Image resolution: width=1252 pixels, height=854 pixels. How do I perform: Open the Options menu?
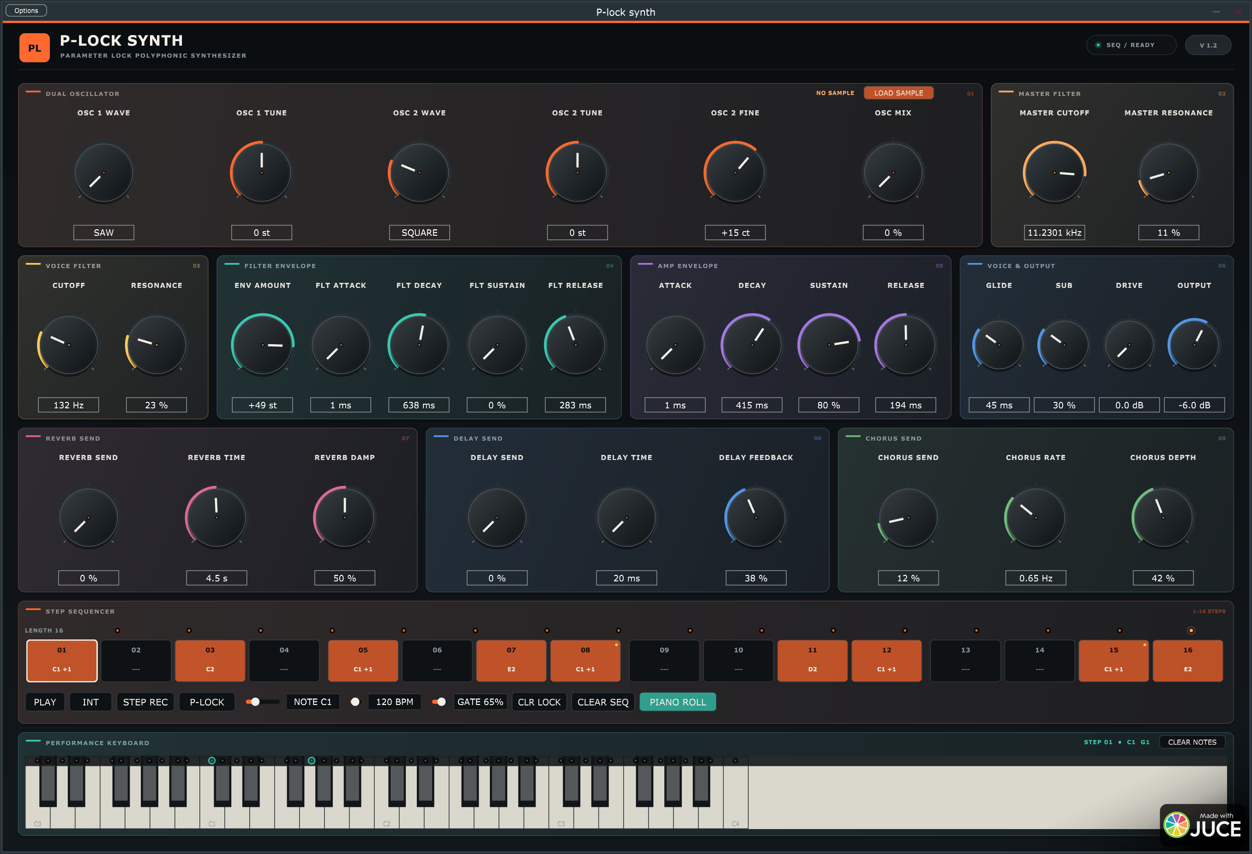click(x=26, y=10)
